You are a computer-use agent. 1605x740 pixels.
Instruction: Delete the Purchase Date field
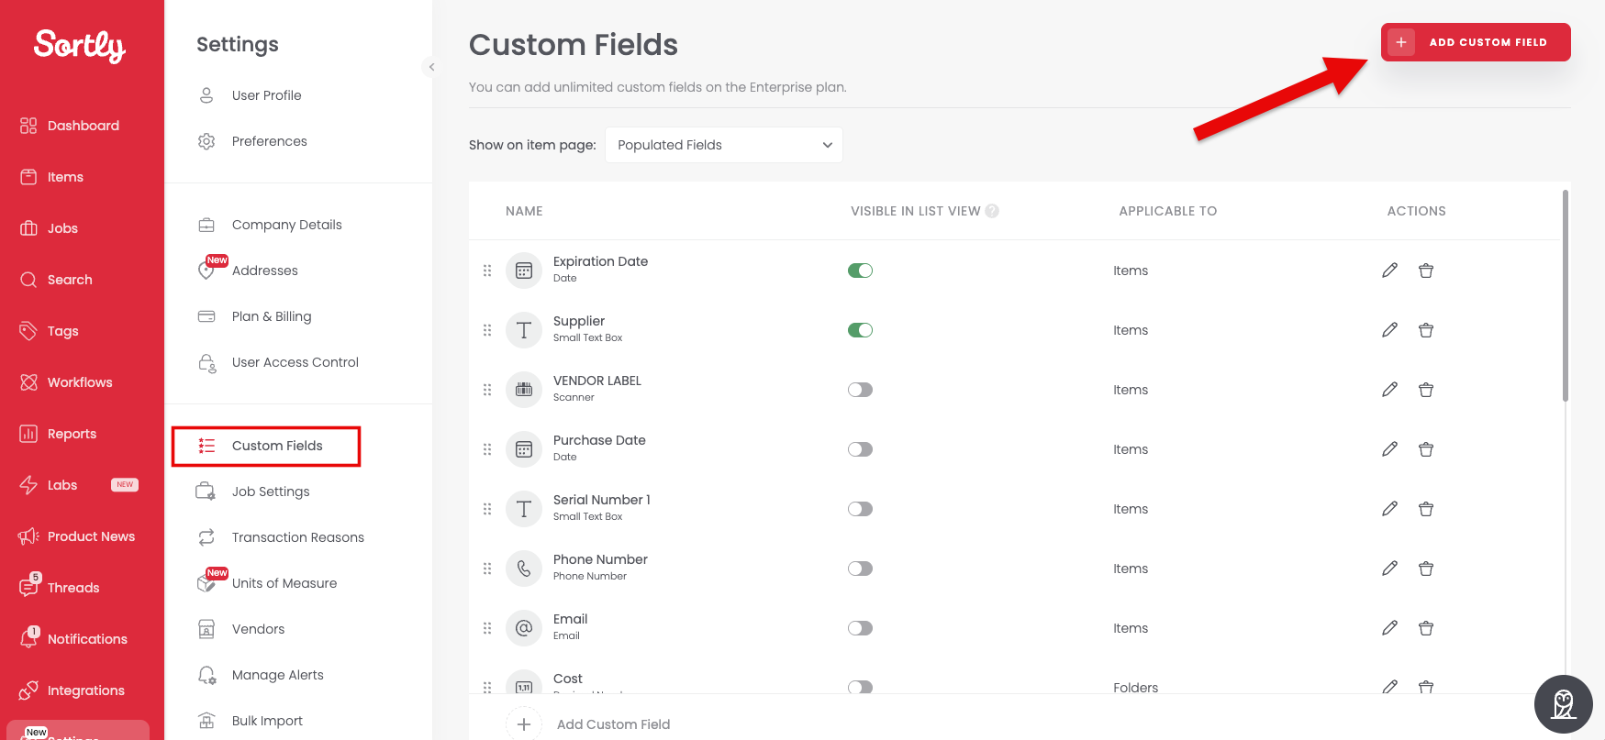[x=1426, y=449]
